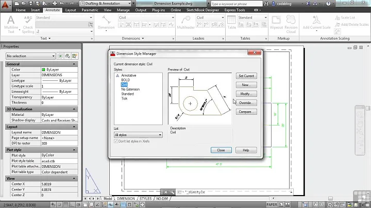The height and width of the screenshot is (208, 371).
Task: Click the binoculars search icon
Action: 266,4
